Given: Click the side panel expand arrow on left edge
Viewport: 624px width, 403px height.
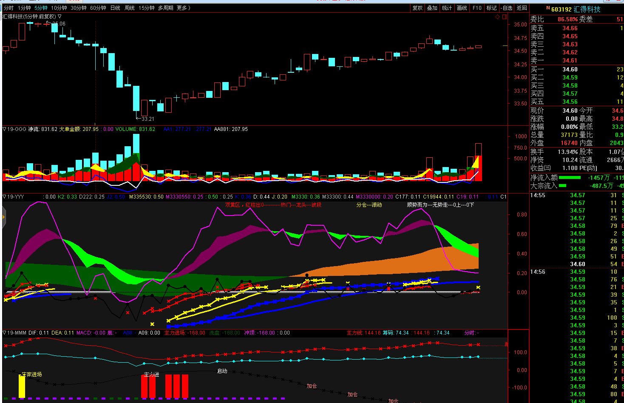Looking at the screenshot, I should (x=3, y=217).
